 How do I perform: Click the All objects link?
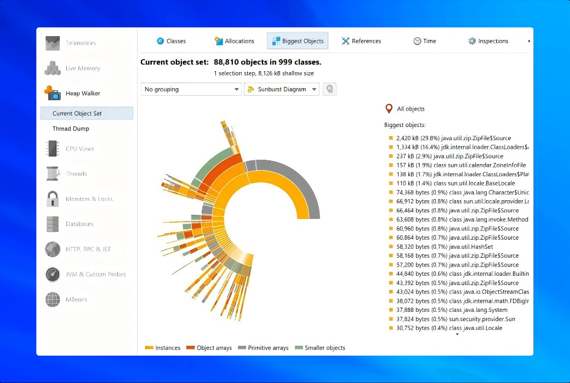tap(411, 108)
